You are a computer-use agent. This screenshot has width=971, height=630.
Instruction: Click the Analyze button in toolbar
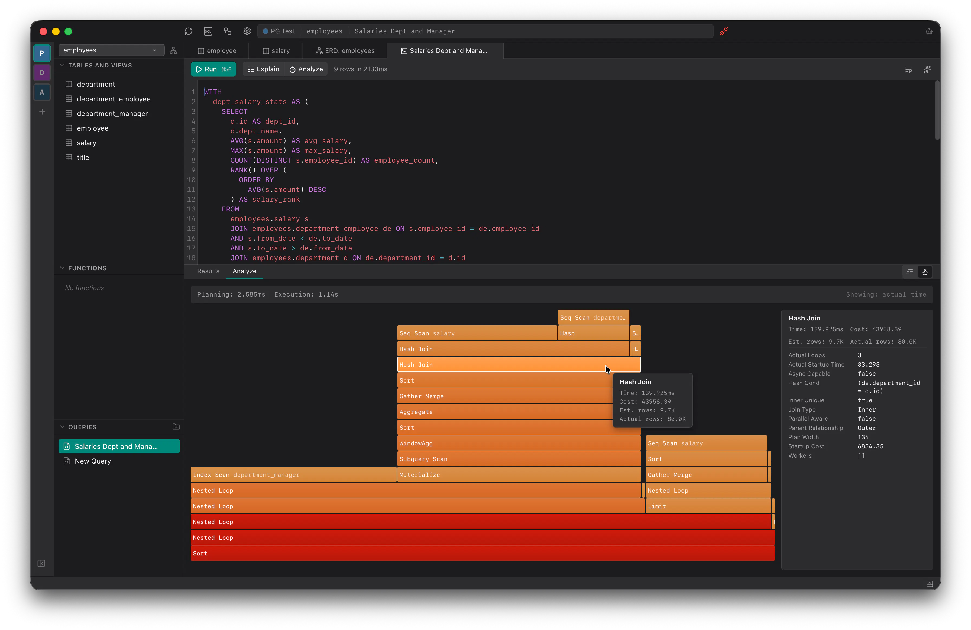pos(306,69)
